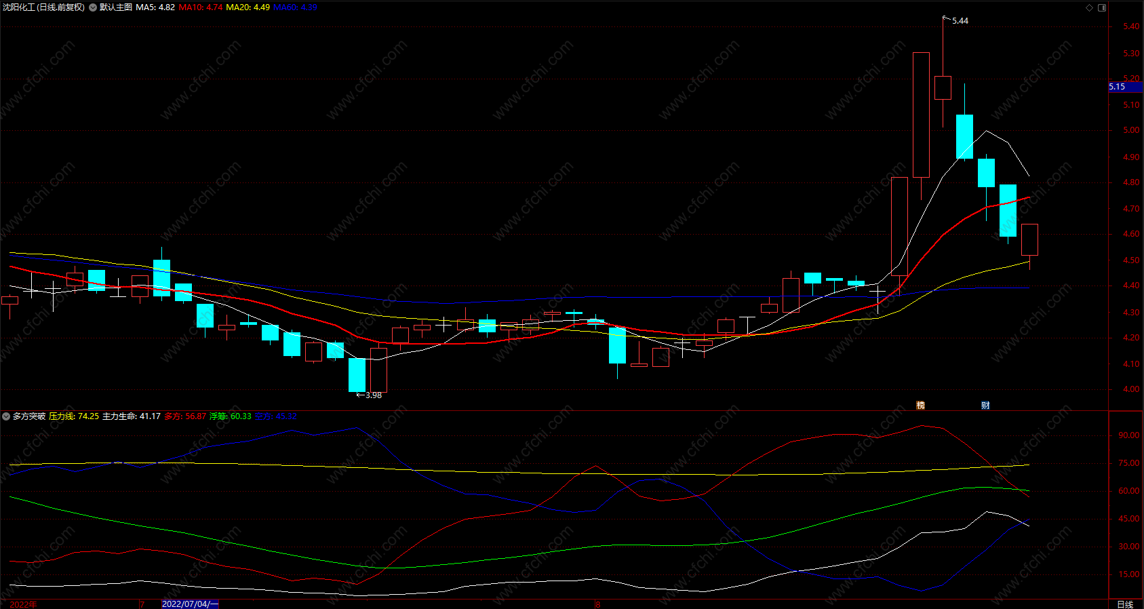Click the 空方: 45.32 indicator label
The image size is (1144, 609).
point(275,416)
